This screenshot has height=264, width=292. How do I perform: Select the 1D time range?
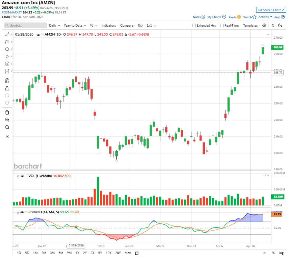click(19, 253)
